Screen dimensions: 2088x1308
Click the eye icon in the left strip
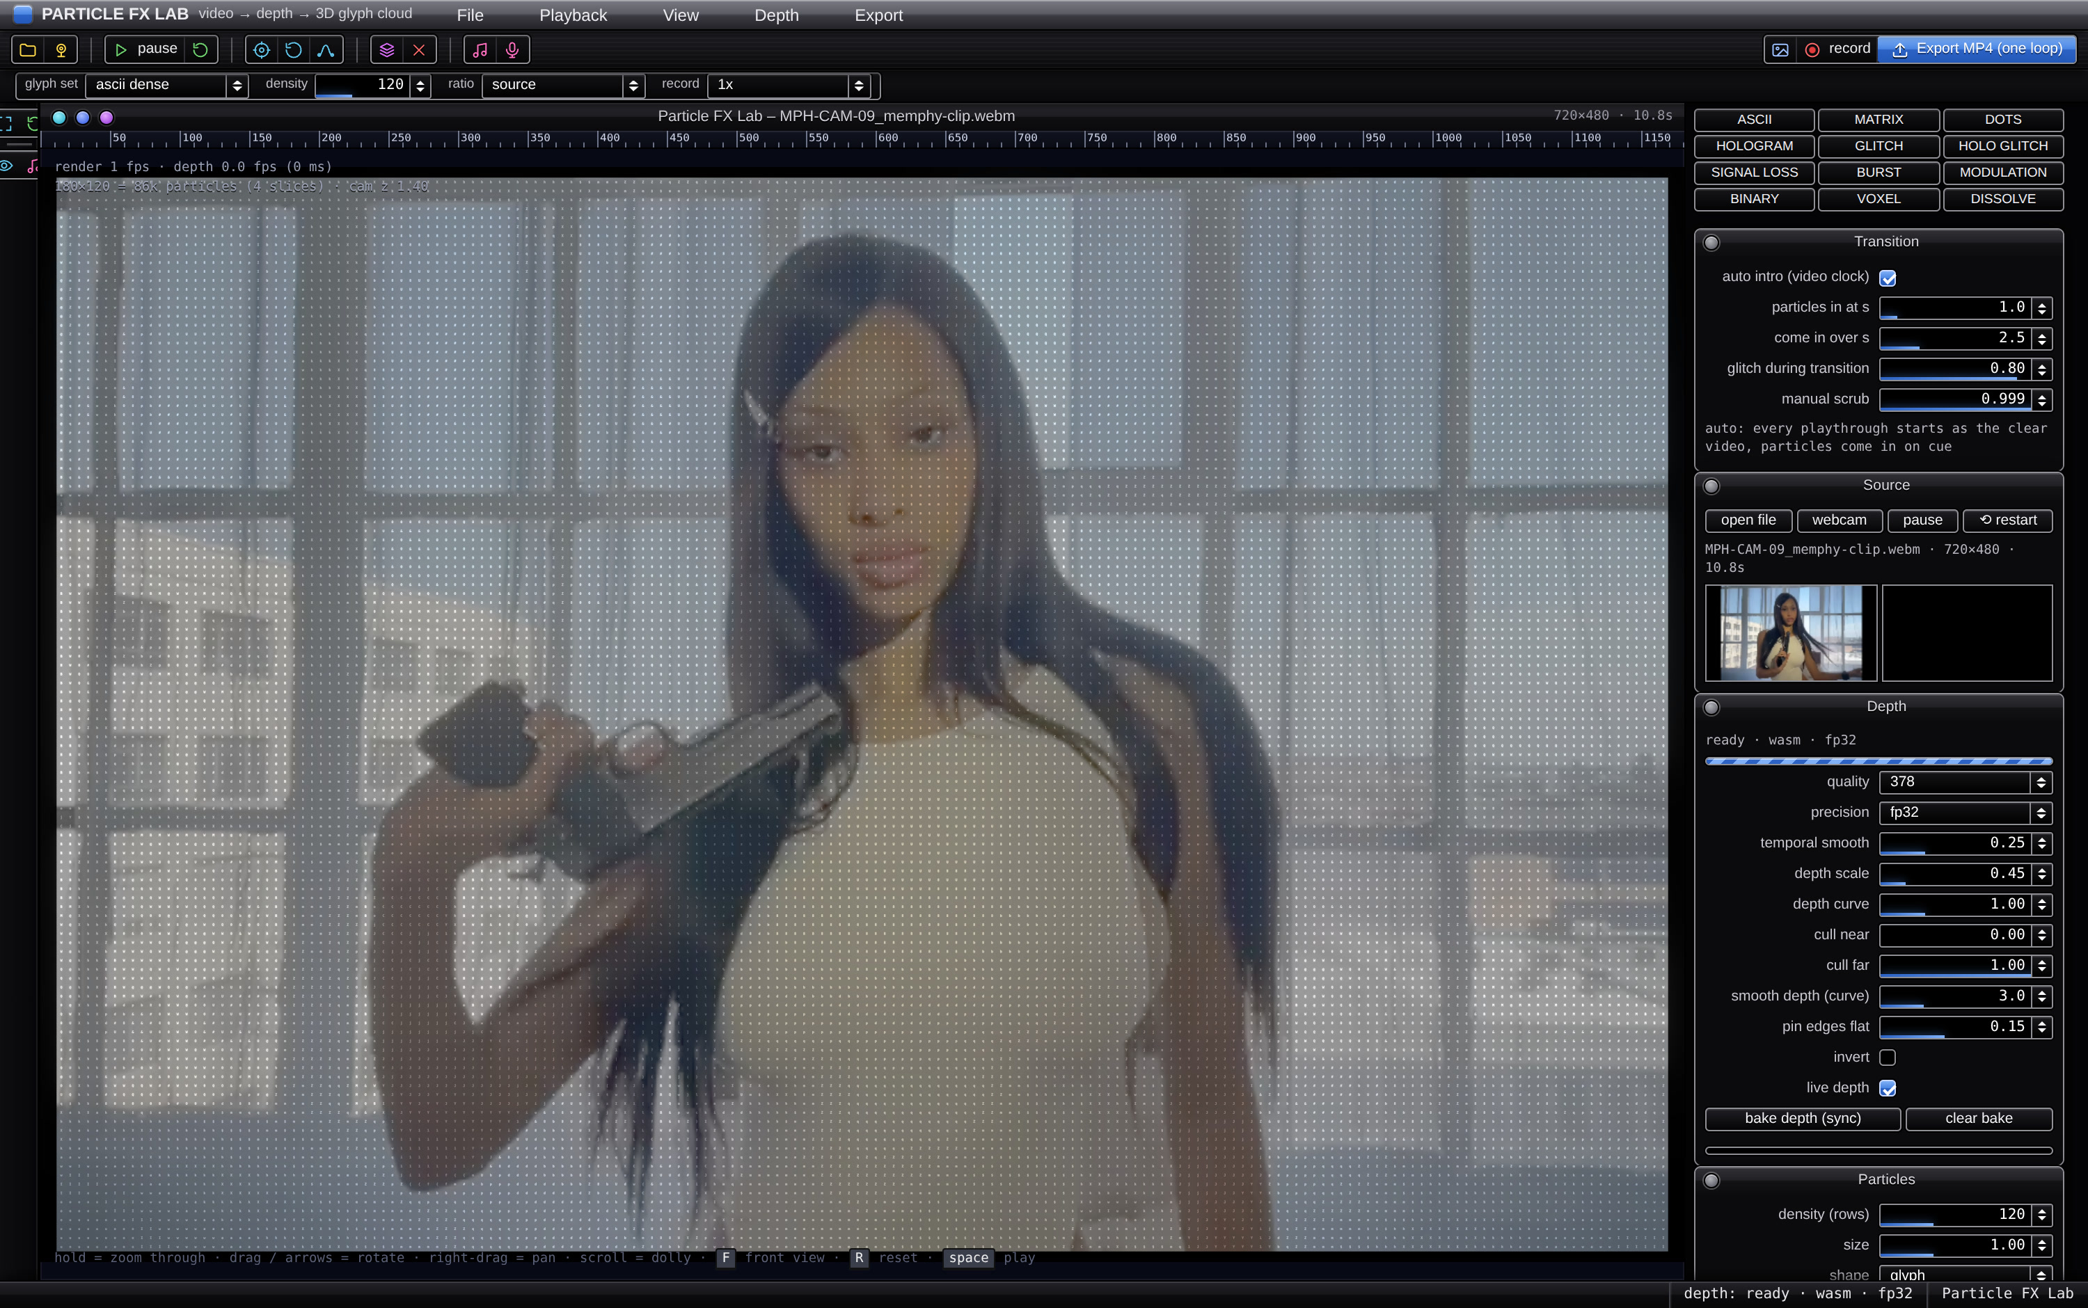tap(7, 166)
